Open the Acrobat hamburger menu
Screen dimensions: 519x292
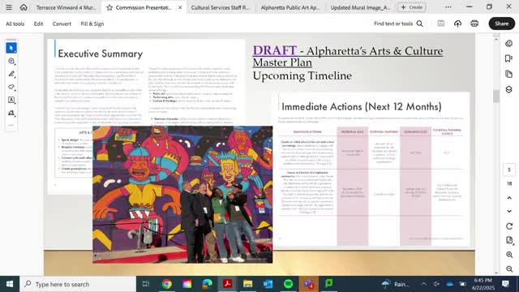(x=9, y=7)
